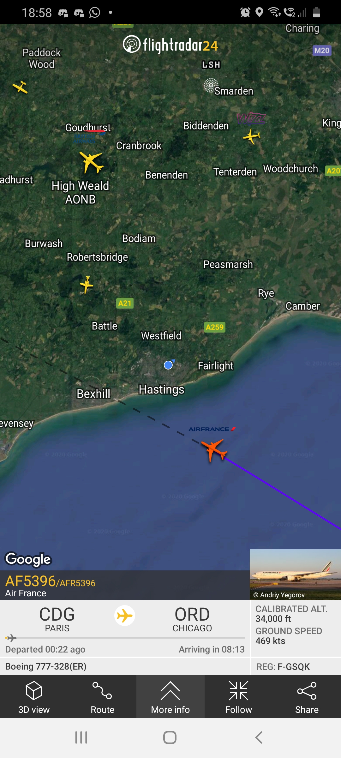Toggle Follow mode for the aircraft
The height and width of the screenshot is (758, 341).
(239, 697)
